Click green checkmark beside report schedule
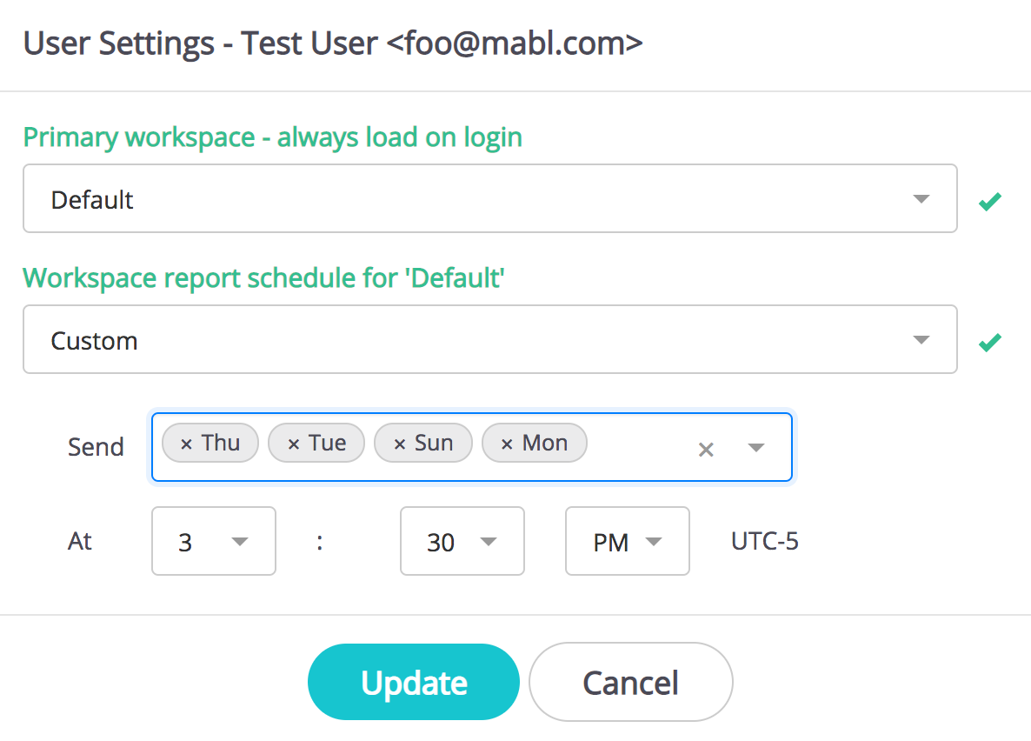Image resolution: width=1031 pixels, height=741 pixels. point(989,343)
